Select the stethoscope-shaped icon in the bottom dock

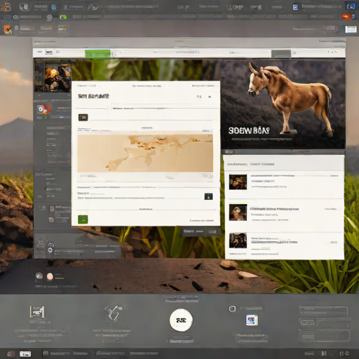pyautogui.click(x=113, y=314)
